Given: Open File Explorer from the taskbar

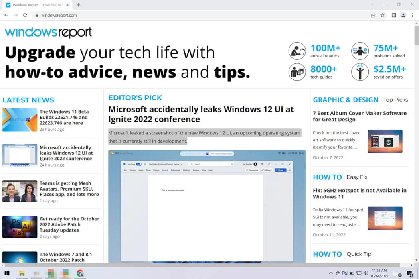Looking at the screenshot, I should (x=22, y=273).
